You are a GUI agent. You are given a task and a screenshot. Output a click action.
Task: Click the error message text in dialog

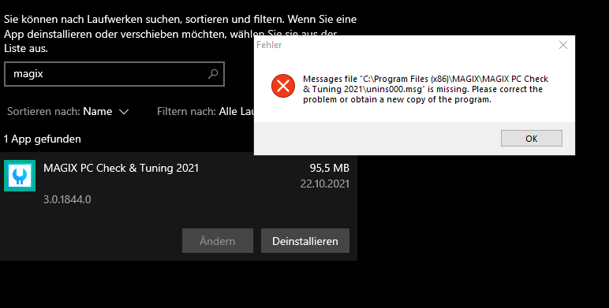click(x=425, y=89)
